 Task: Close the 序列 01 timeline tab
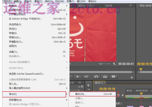point(104,83)
